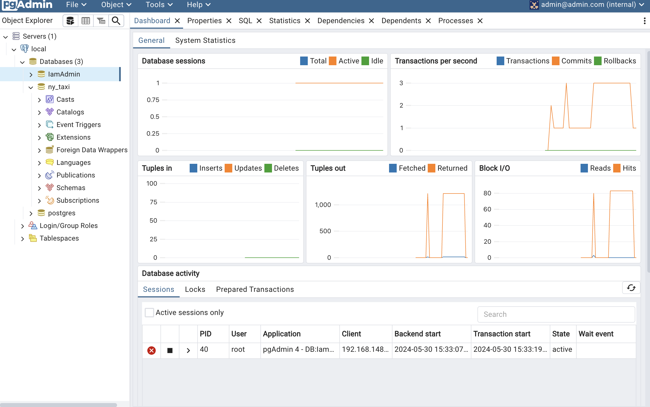
Task: Click the Casts node icon
Action: (49, 99)
